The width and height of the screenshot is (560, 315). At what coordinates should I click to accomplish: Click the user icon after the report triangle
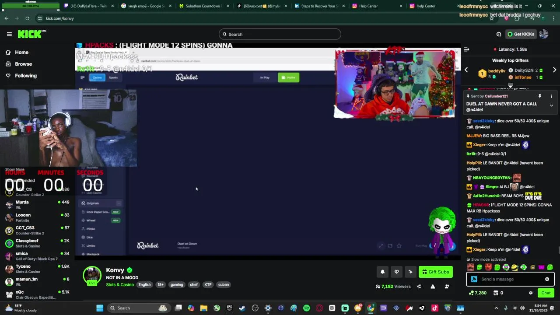tap(447, 287)
